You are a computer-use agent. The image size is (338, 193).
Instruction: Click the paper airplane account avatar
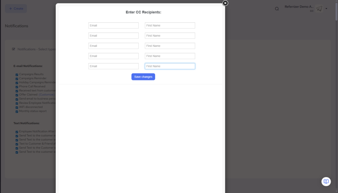(x=319, y=9)
